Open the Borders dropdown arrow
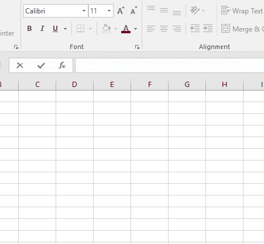Image resolution: width=264 pixels, height=244 pixels. [90, 29]
